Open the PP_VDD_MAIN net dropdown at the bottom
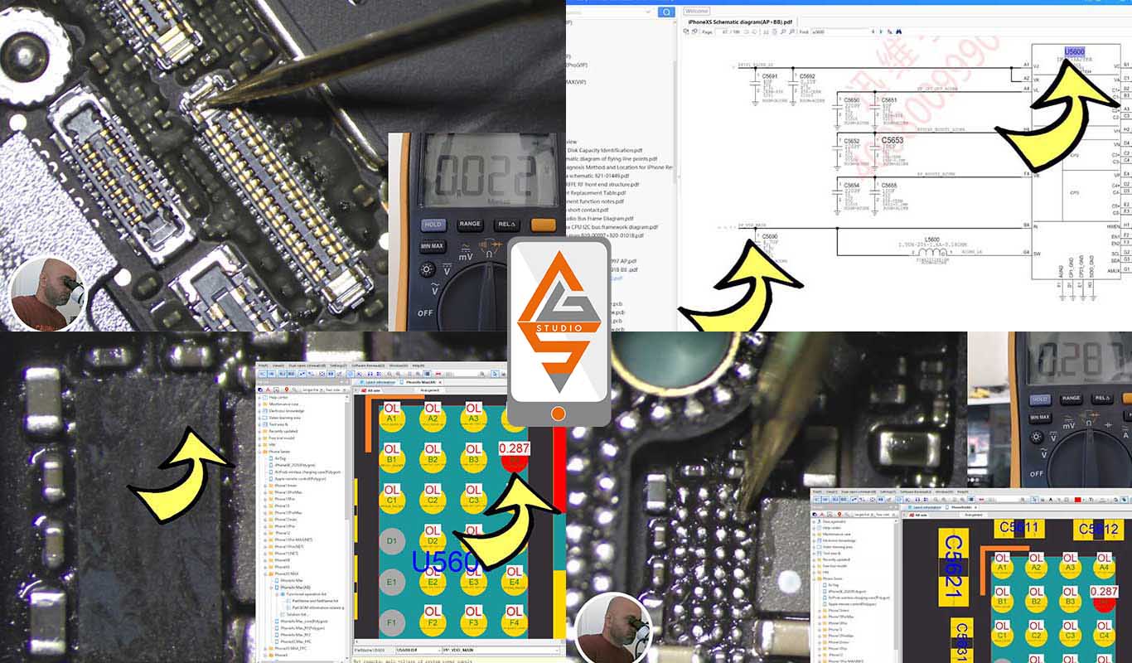Viewport: 1132px width, 663px height. tap(557, 651)
